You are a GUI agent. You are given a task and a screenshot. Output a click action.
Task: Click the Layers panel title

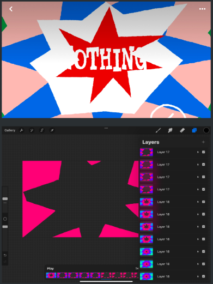click(151, 142)
